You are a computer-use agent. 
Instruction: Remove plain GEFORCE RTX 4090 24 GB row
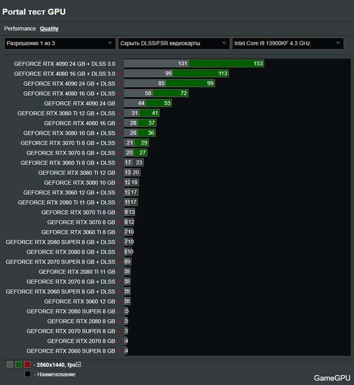tap(119, 103)
